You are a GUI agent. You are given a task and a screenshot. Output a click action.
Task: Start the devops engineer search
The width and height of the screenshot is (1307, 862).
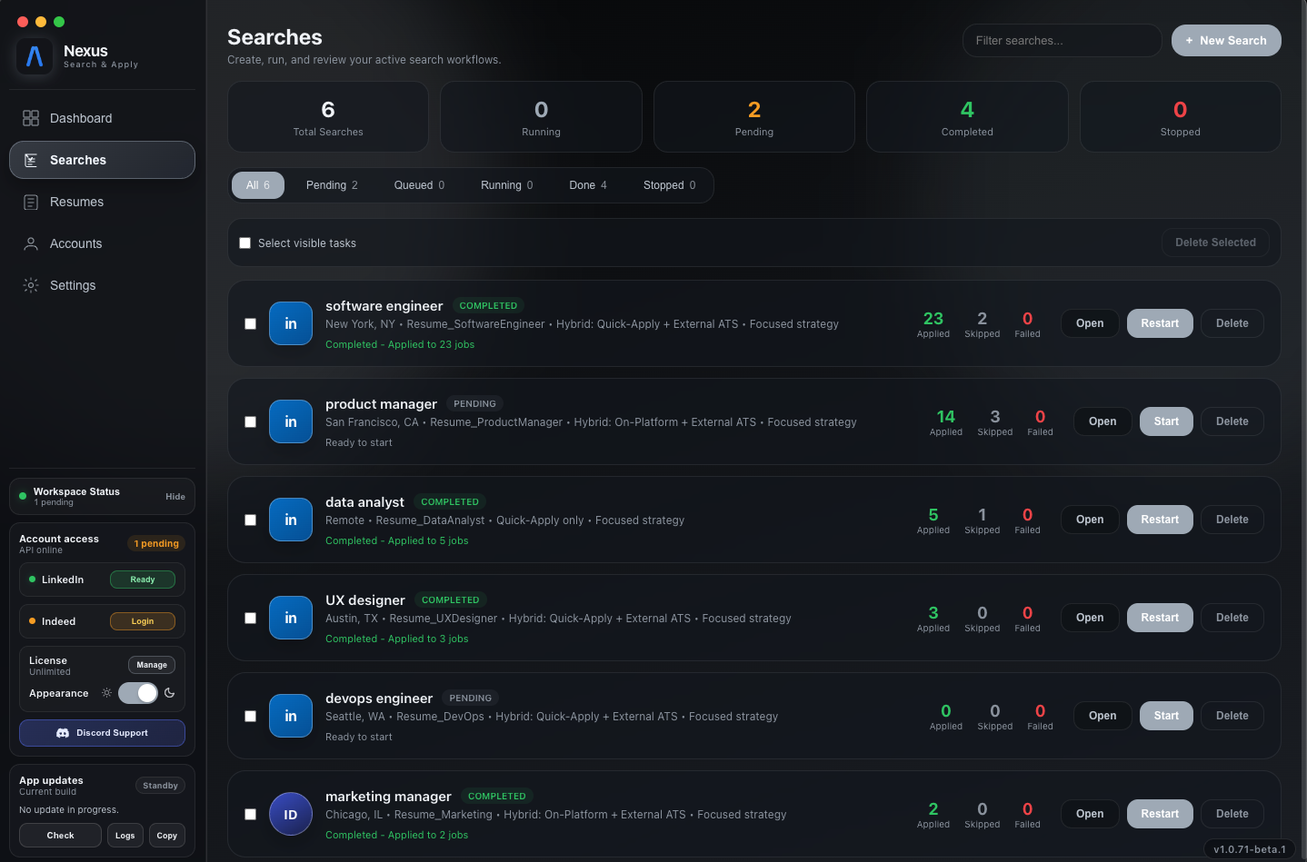click(x=1166, y=716)
